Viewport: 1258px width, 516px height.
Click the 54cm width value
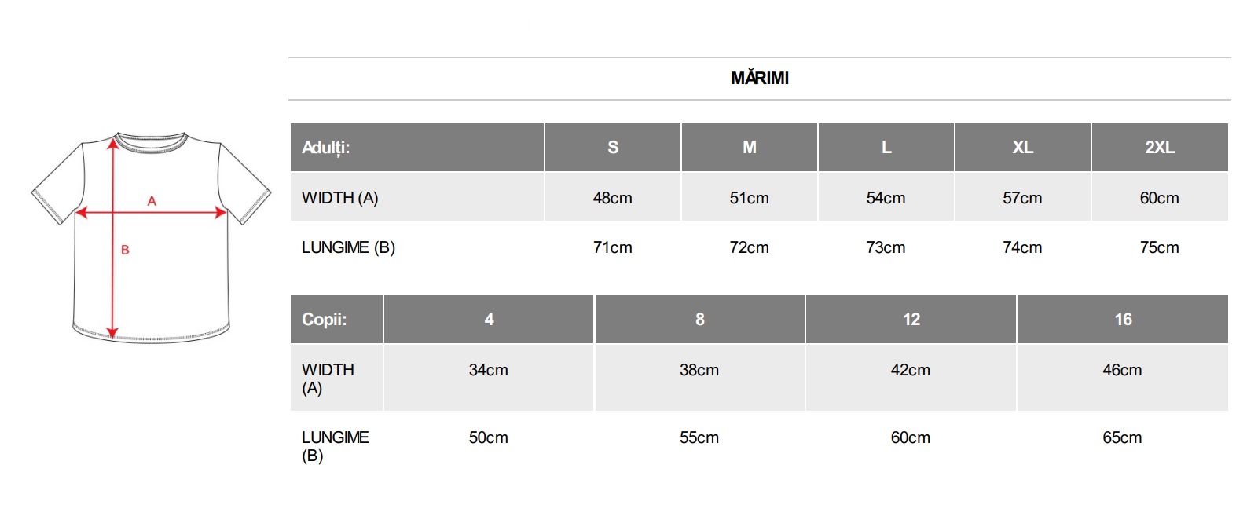point(886,198)
